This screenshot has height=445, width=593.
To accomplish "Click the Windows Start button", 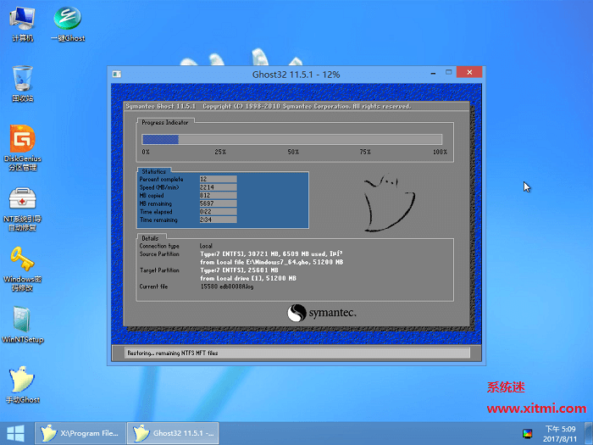I will click(x=15, y=434).
